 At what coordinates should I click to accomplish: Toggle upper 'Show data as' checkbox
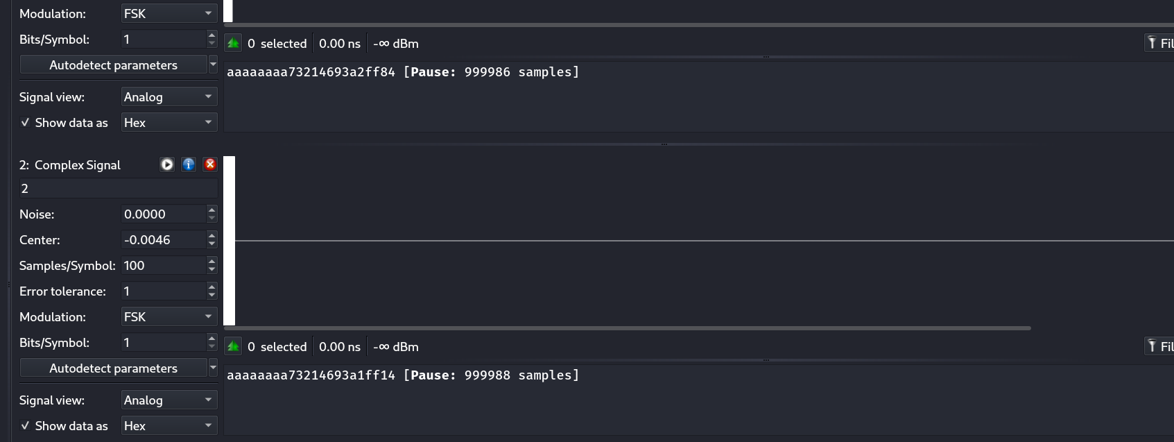[x=25, y=122]
